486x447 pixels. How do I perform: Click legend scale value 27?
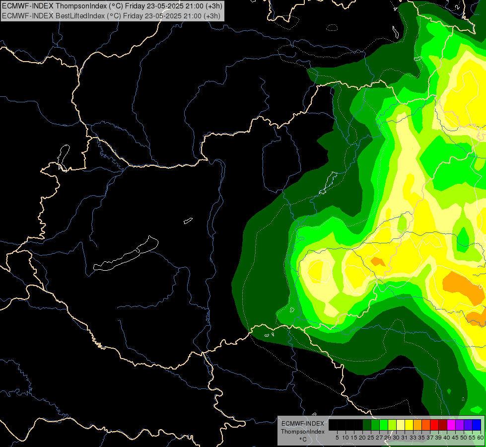pyautogui.click(x=379, y=438)
